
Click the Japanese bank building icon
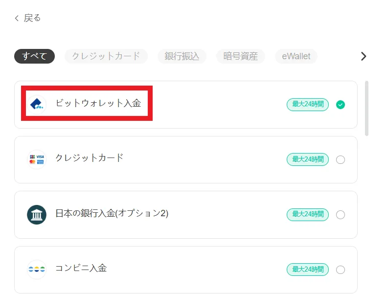pyautogui.click(x=37, y=214)
